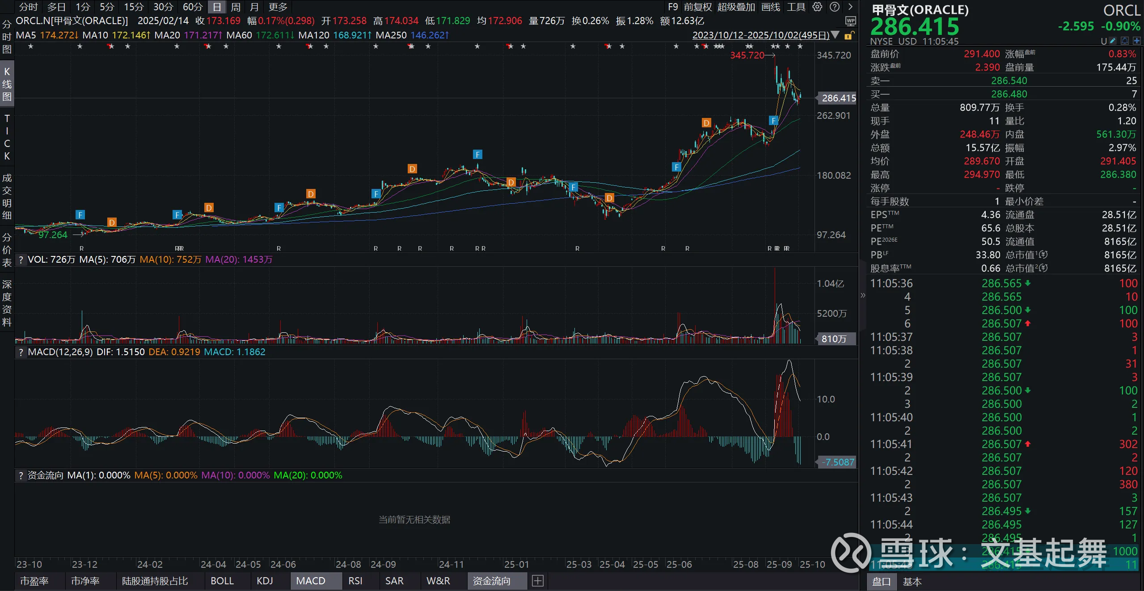Viewport: 1144px width, 591px height.
Task: Expand toolbar with right chevron
Action: (850, 7)
